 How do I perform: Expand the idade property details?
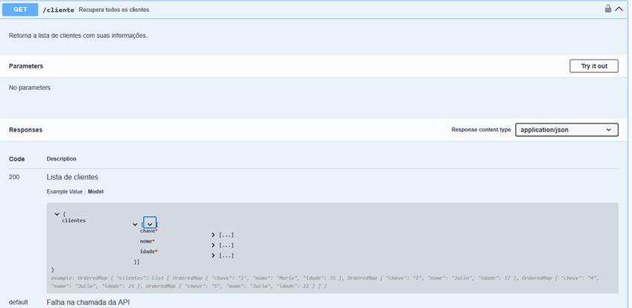pyautogui.click(x=214, y=255)
